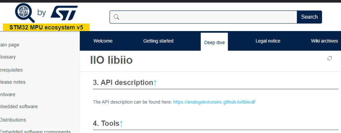Jump to top via API description arrow
This screenshot has width=341, height=133.
pyautogui.click(x=155, y=83)
